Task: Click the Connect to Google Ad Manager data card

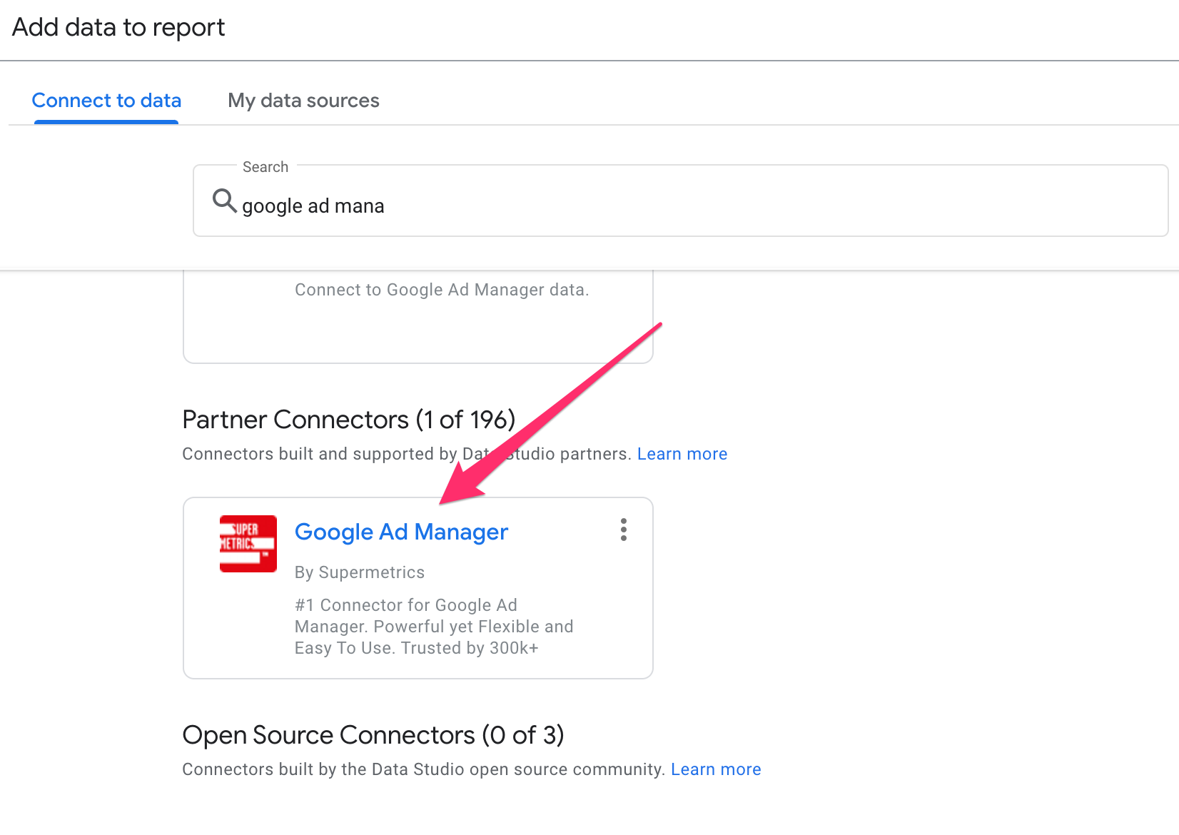Action: click(418, 316)
